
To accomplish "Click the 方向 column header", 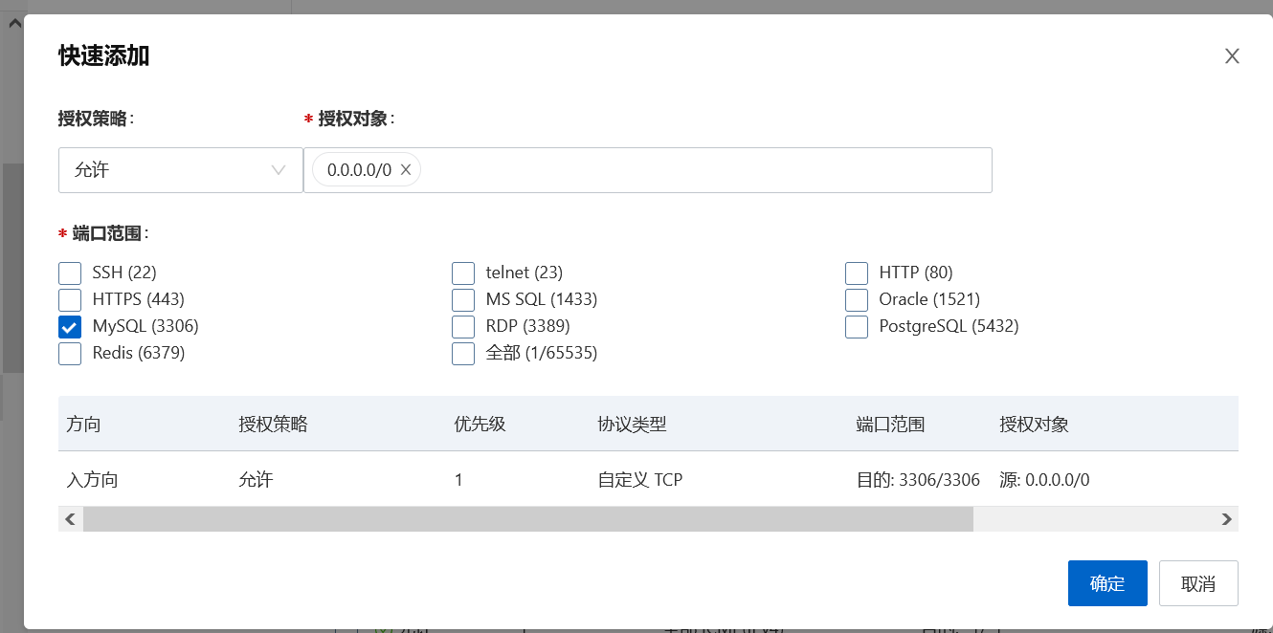I will pyautogui.click(x=83, y=425).
